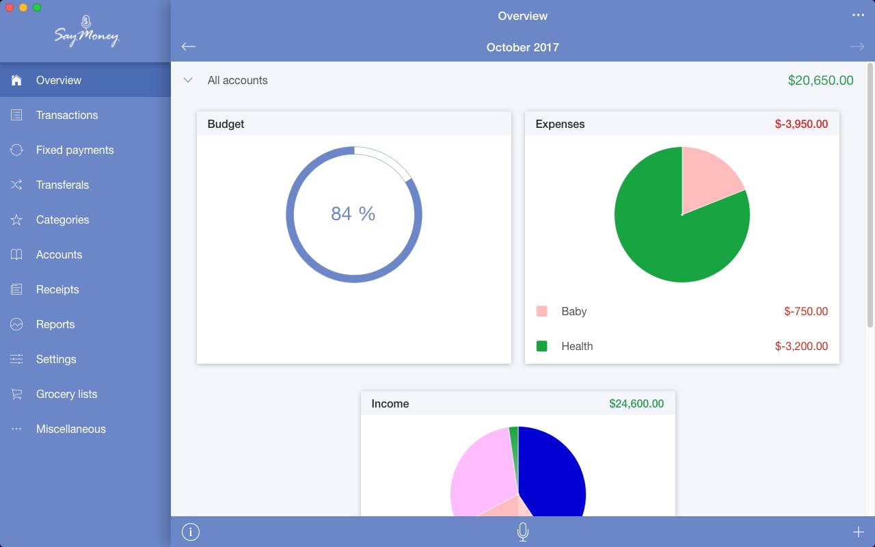The image size is (875, 547).
Task: Click the Baby category row label
Action: point(574,311)
